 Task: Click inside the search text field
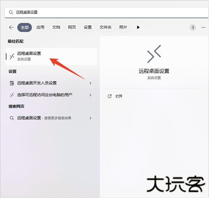point(104,12)
